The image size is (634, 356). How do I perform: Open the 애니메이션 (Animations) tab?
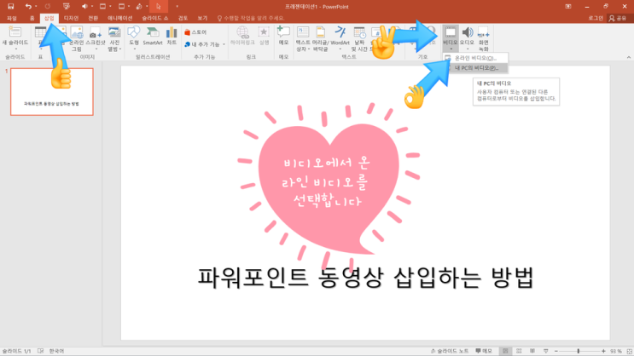120,18
